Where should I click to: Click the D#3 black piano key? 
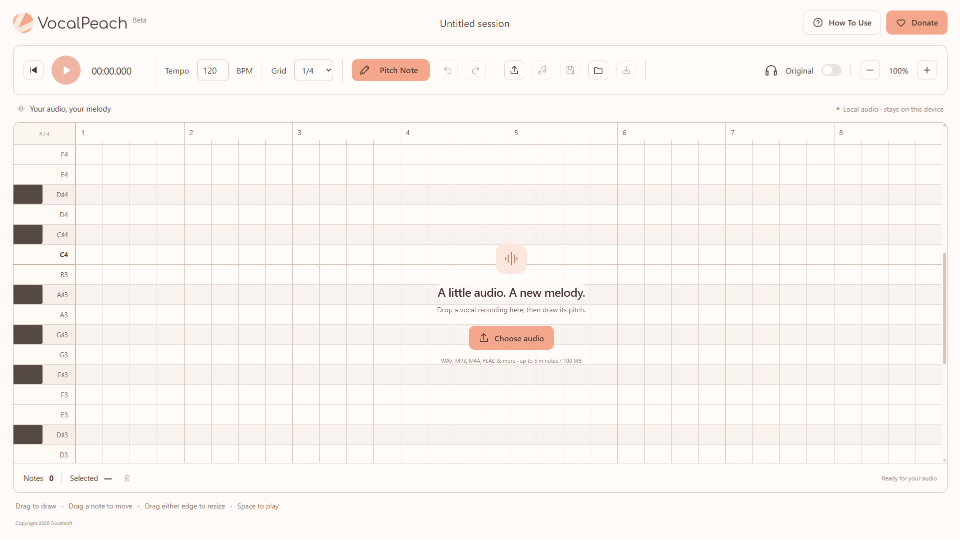[x=28, y=434]
